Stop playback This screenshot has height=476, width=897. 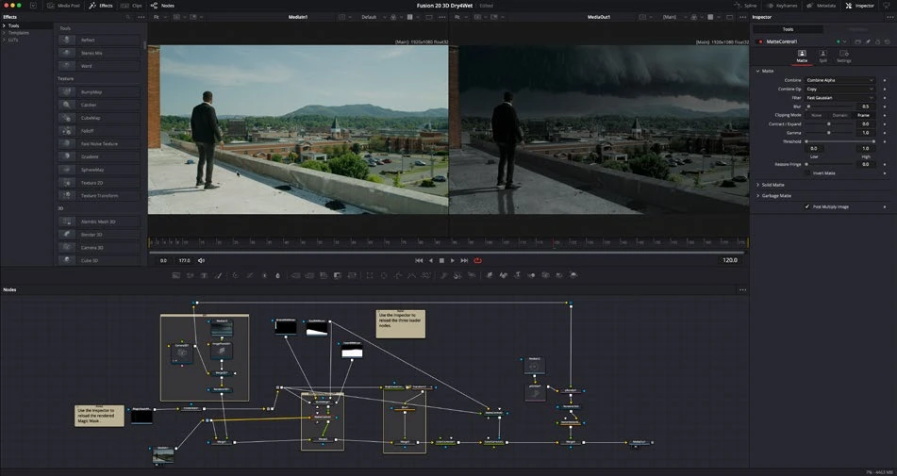pyautogui.click(x=441, y=260)
